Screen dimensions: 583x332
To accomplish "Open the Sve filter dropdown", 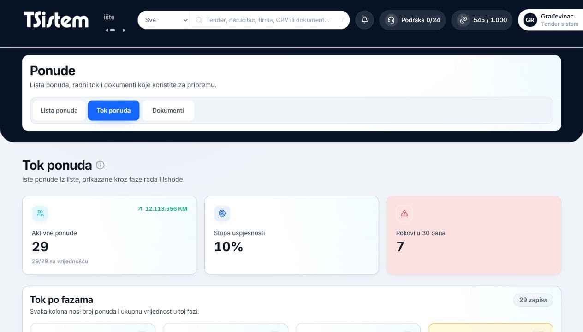I will (164, 20).
